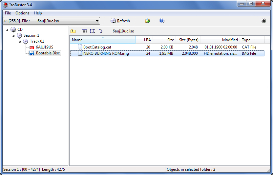Click the BootCatalog.cat file icon
The image size is (273, 175).
(80, 47)
